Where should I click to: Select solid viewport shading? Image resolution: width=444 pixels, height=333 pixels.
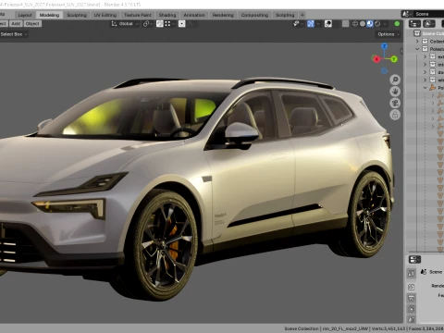point(363,24)
